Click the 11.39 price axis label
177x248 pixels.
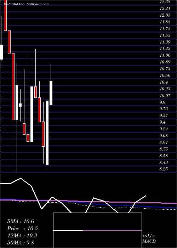pyautogui.click(x=165, y=42)
